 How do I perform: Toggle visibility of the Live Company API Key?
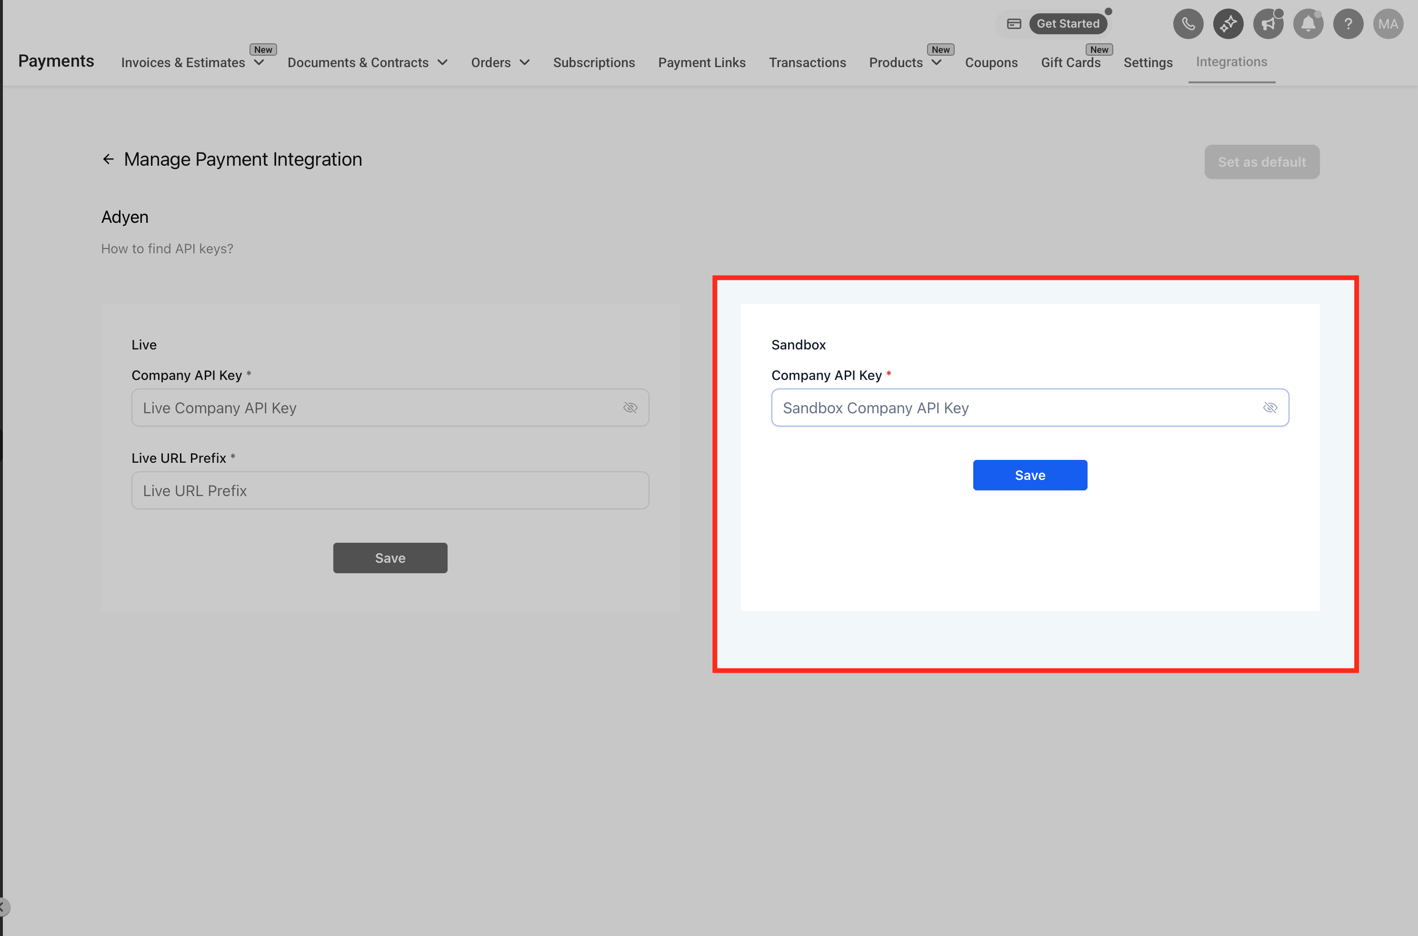pyautogui.click(x=630, y=408)
